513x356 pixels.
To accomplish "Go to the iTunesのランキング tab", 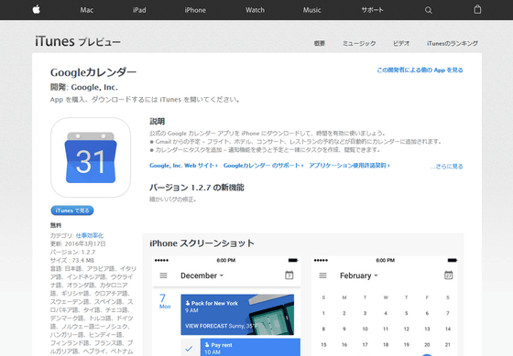I will point(453,43).
